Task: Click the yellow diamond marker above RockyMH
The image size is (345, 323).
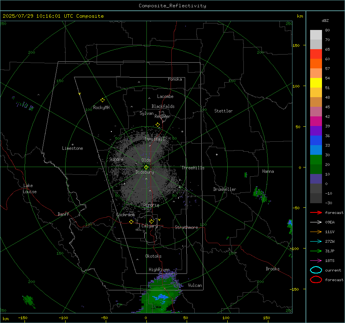Action: (102, 100)
